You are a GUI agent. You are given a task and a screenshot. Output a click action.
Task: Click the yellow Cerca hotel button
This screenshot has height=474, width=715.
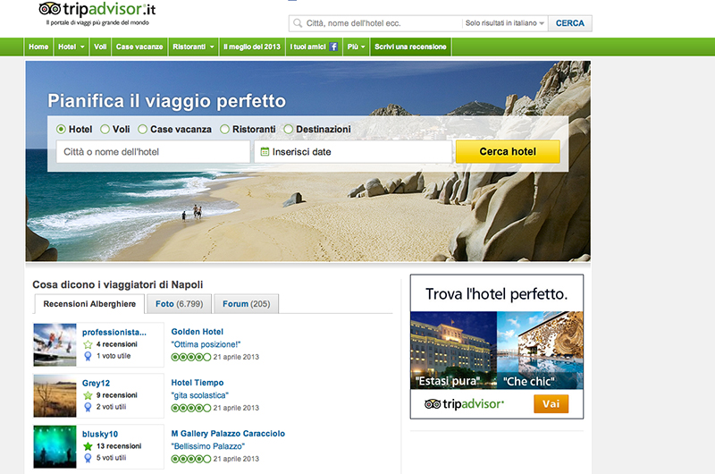pyautogui.click(x=508, y=151)
